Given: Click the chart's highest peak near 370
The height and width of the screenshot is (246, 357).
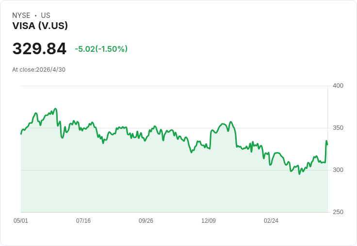Looking at the screenshot, I should [x=55, y=109].
